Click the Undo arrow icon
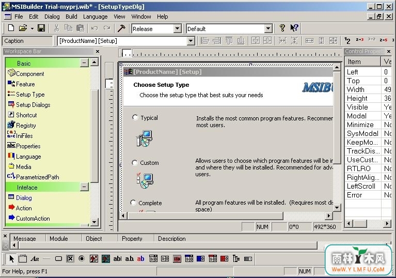The height and width of the screenshot is (278, 396). point(94,28)
